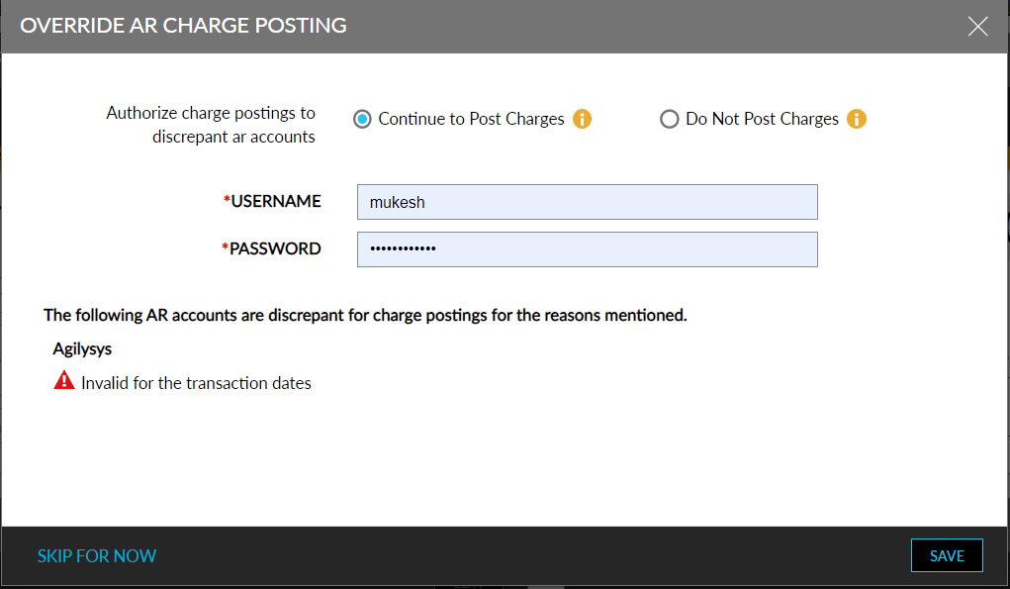This screenshot has height=589, width=1010.
Task: Click the info icon beside Do Not Post Charges
Action: pyautogui.click(x=857, y=118)
